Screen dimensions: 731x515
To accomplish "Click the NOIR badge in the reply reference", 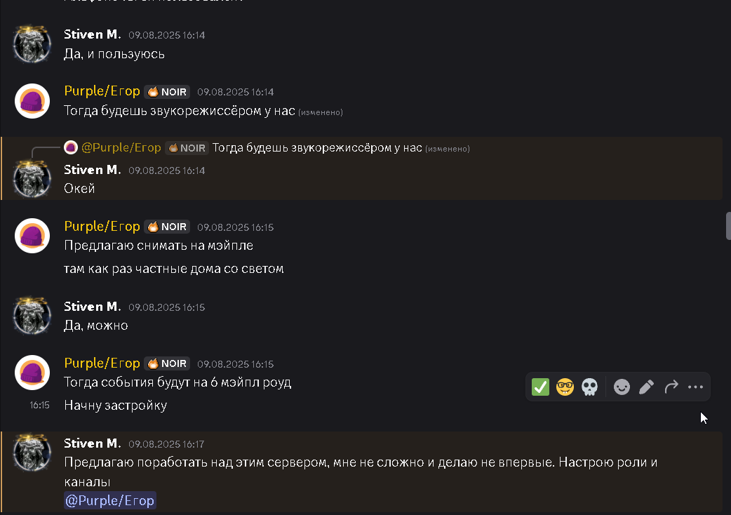I will coord(186,147).
